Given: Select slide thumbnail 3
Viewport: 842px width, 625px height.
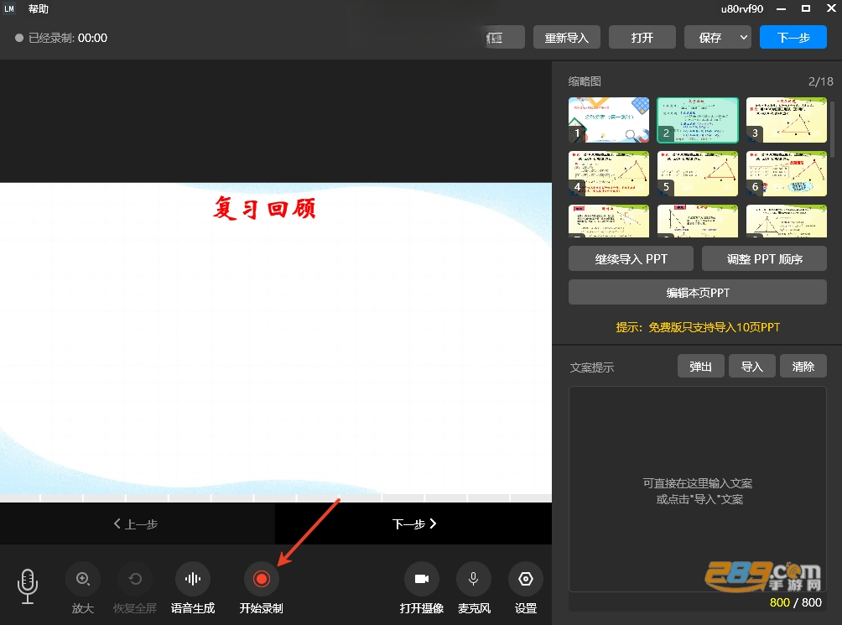Looking at the screenshot, I should coord(787,120).
